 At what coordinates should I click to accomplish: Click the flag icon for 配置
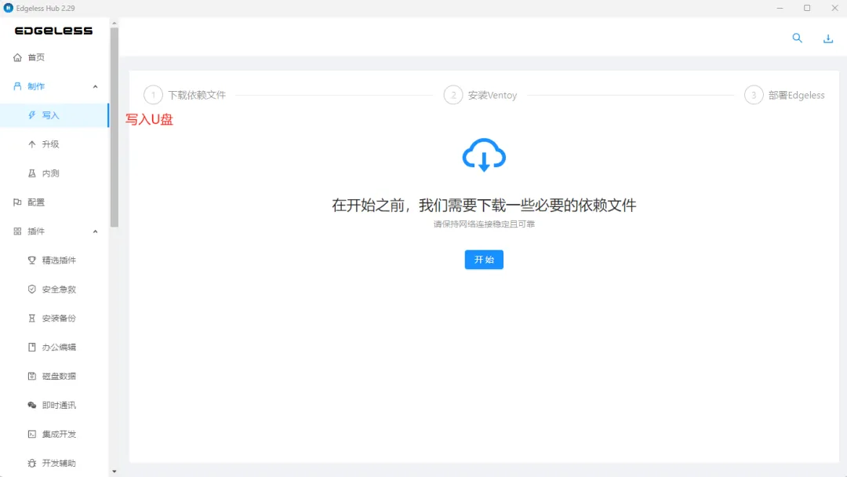17,202
